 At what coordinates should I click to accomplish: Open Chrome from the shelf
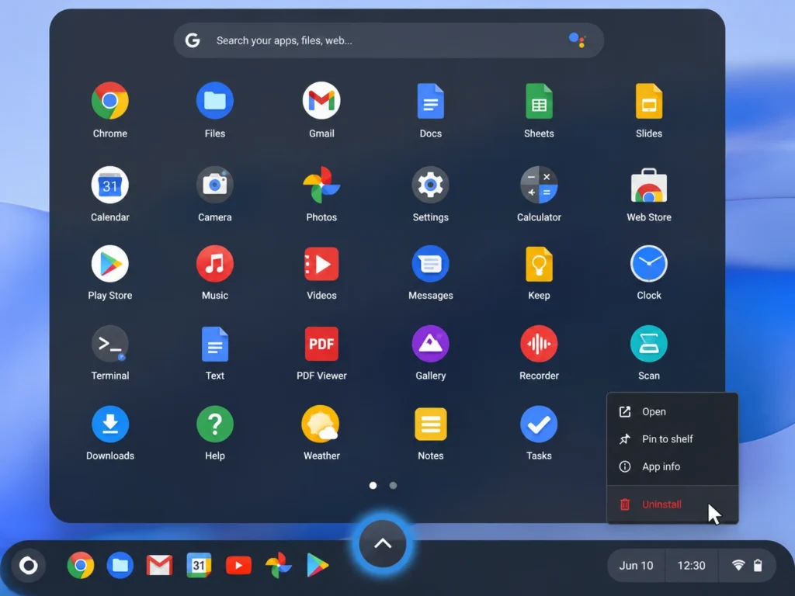coord(81,565)
